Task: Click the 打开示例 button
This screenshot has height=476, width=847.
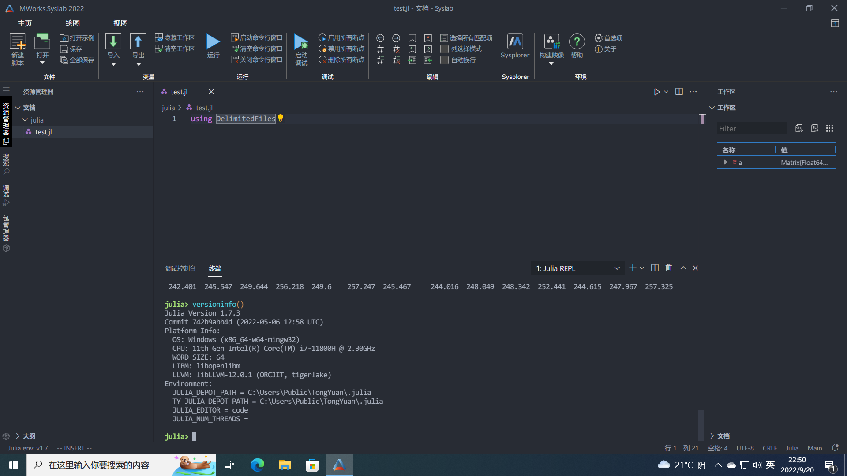Action: coord(77,38)
